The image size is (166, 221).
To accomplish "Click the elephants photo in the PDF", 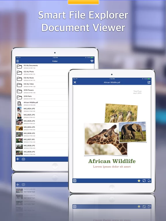I will pos(132,132).
